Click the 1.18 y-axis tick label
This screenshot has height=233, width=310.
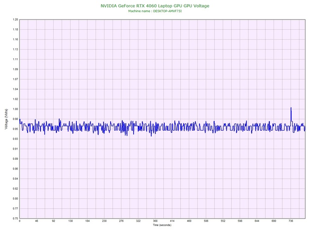15,30
